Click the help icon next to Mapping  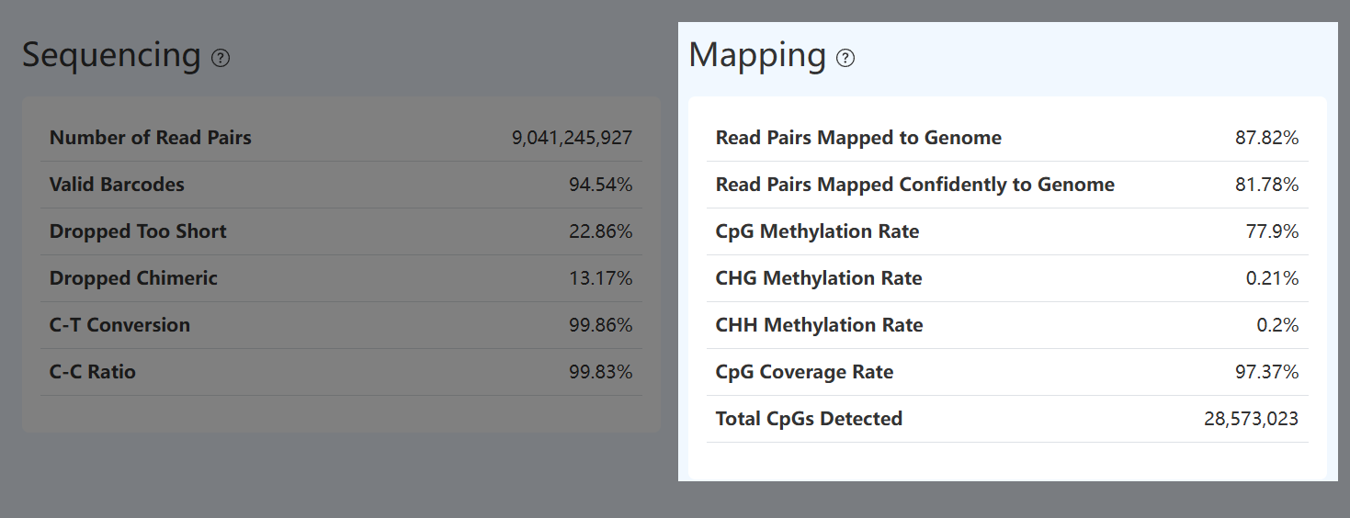845,58
